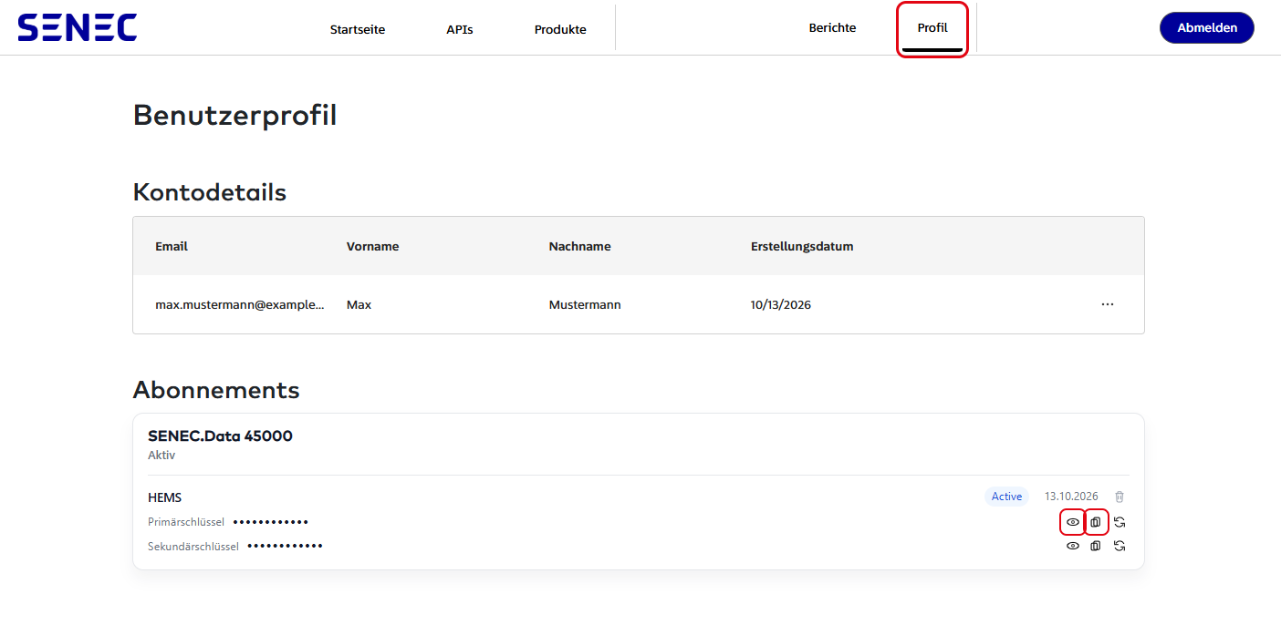Show the Primärschlüssel value with eye icon

click(1073, 522)
